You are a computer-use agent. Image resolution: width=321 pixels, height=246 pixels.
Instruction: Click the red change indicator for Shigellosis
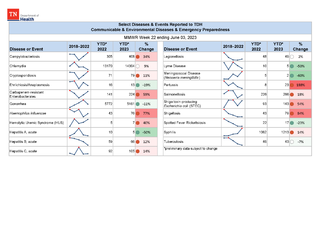click(x=292, y=113)
